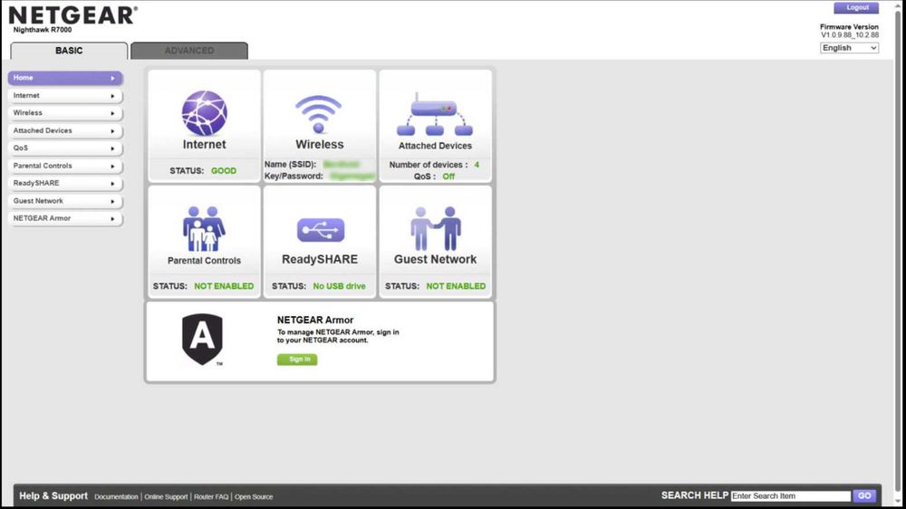Open Guest Network in the sidebar
This screenshot has height=509, width=906.
point(65,201)
